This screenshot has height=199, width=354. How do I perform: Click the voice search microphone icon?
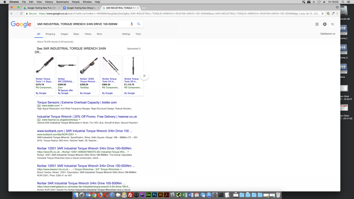point(132,24)
